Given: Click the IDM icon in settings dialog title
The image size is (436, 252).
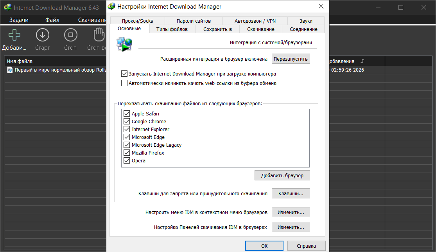Looking at the screenshot, I should pyautogui.click(x=111, y=6).
